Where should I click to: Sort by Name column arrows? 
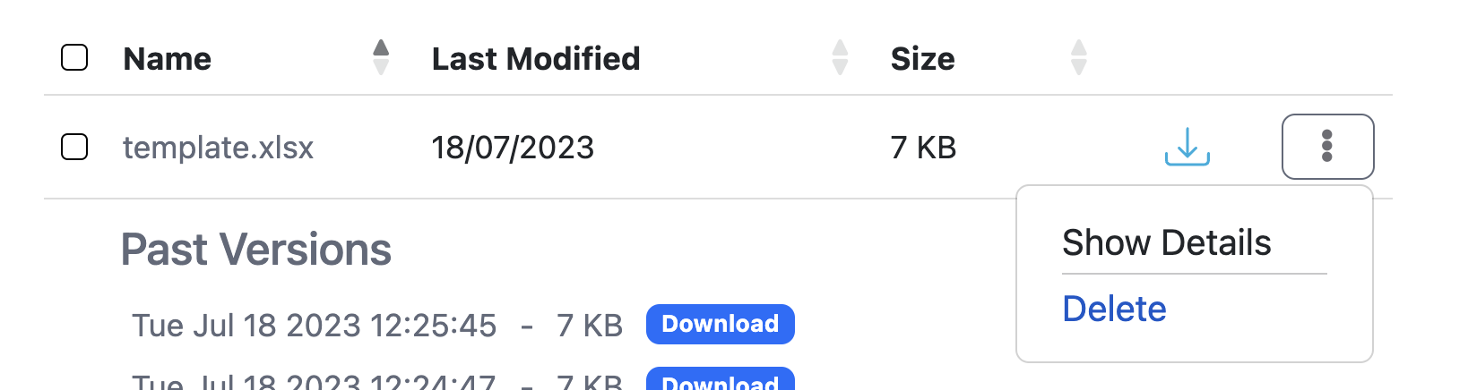coord(381,58)
